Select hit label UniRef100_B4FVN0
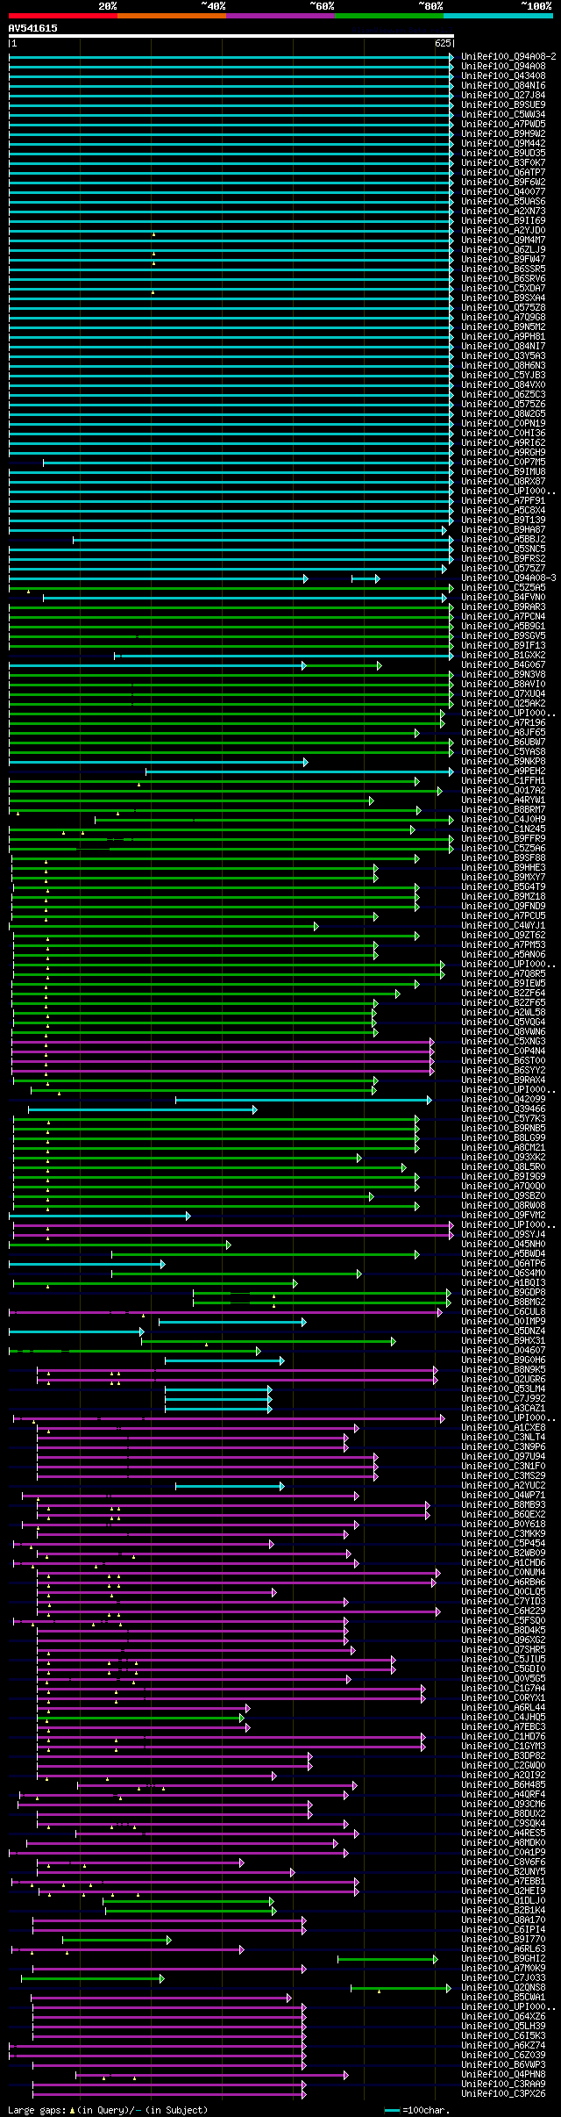The width and height of the screenshot is (561, 2117). coord(503,597)
